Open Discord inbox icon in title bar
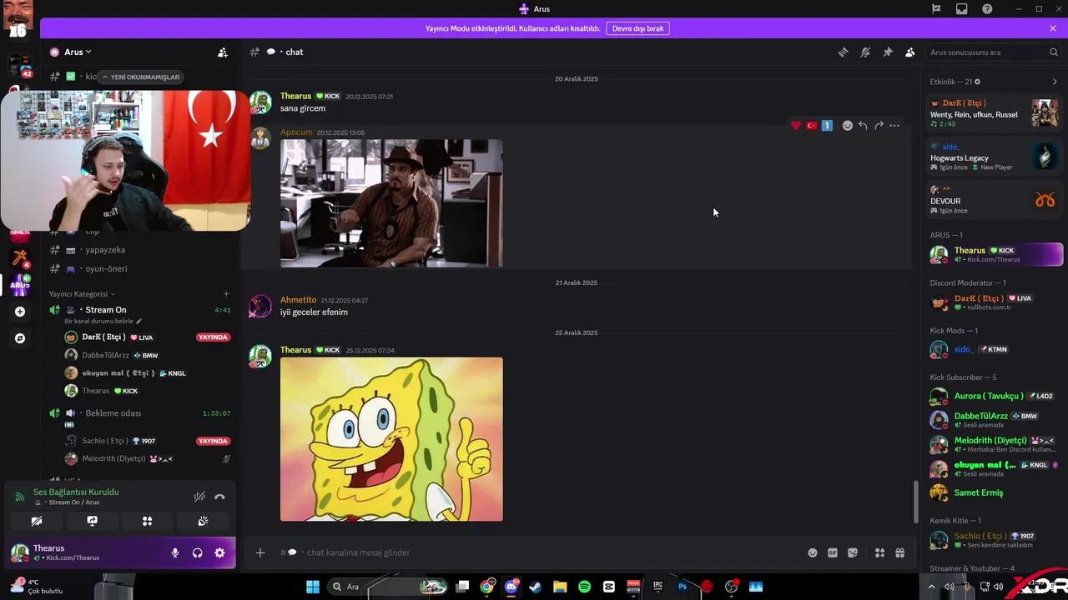The image size is (1068, 600). point(962,9)
